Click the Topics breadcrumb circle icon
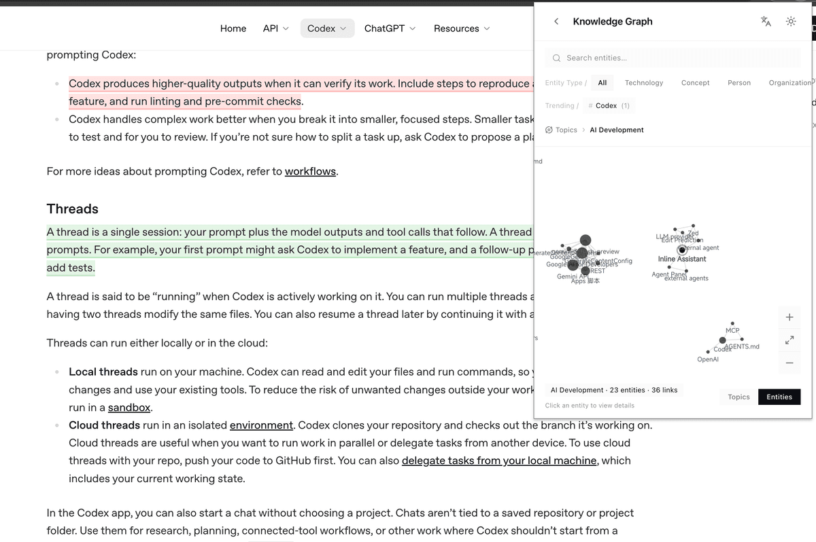816x542 pixels. tap(549, 130)
